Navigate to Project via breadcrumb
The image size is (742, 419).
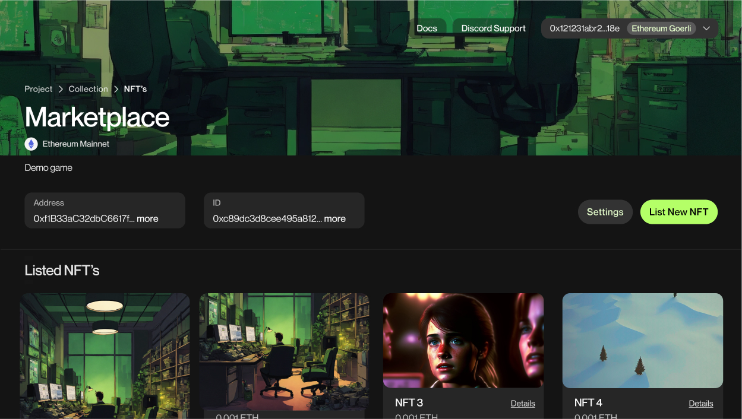click(x=38, y=88)
